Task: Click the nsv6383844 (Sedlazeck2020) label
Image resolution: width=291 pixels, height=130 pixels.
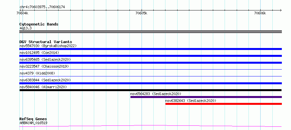Action: 45,80
